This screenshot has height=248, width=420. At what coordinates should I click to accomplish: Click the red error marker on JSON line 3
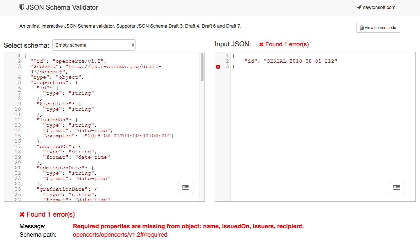tap(218, 67)
